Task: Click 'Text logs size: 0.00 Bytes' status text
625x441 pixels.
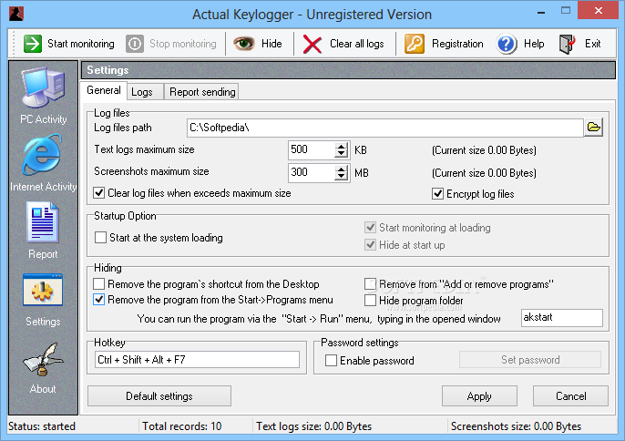Action: (x=313, y=426)
